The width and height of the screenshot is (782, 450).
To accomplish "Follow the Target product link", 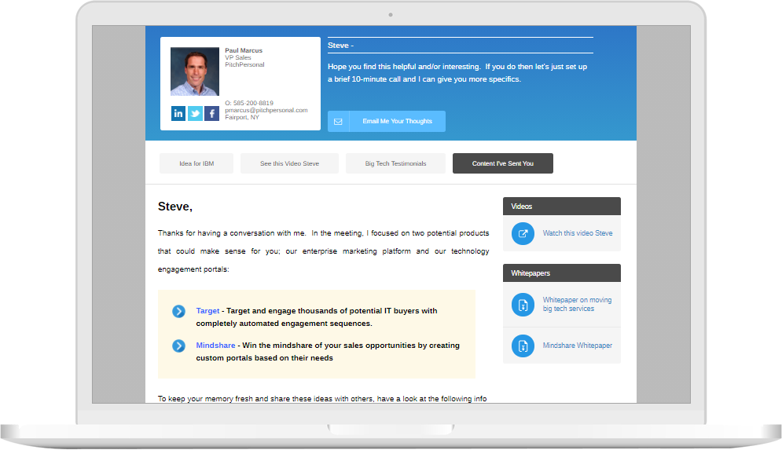I will 207,311.
